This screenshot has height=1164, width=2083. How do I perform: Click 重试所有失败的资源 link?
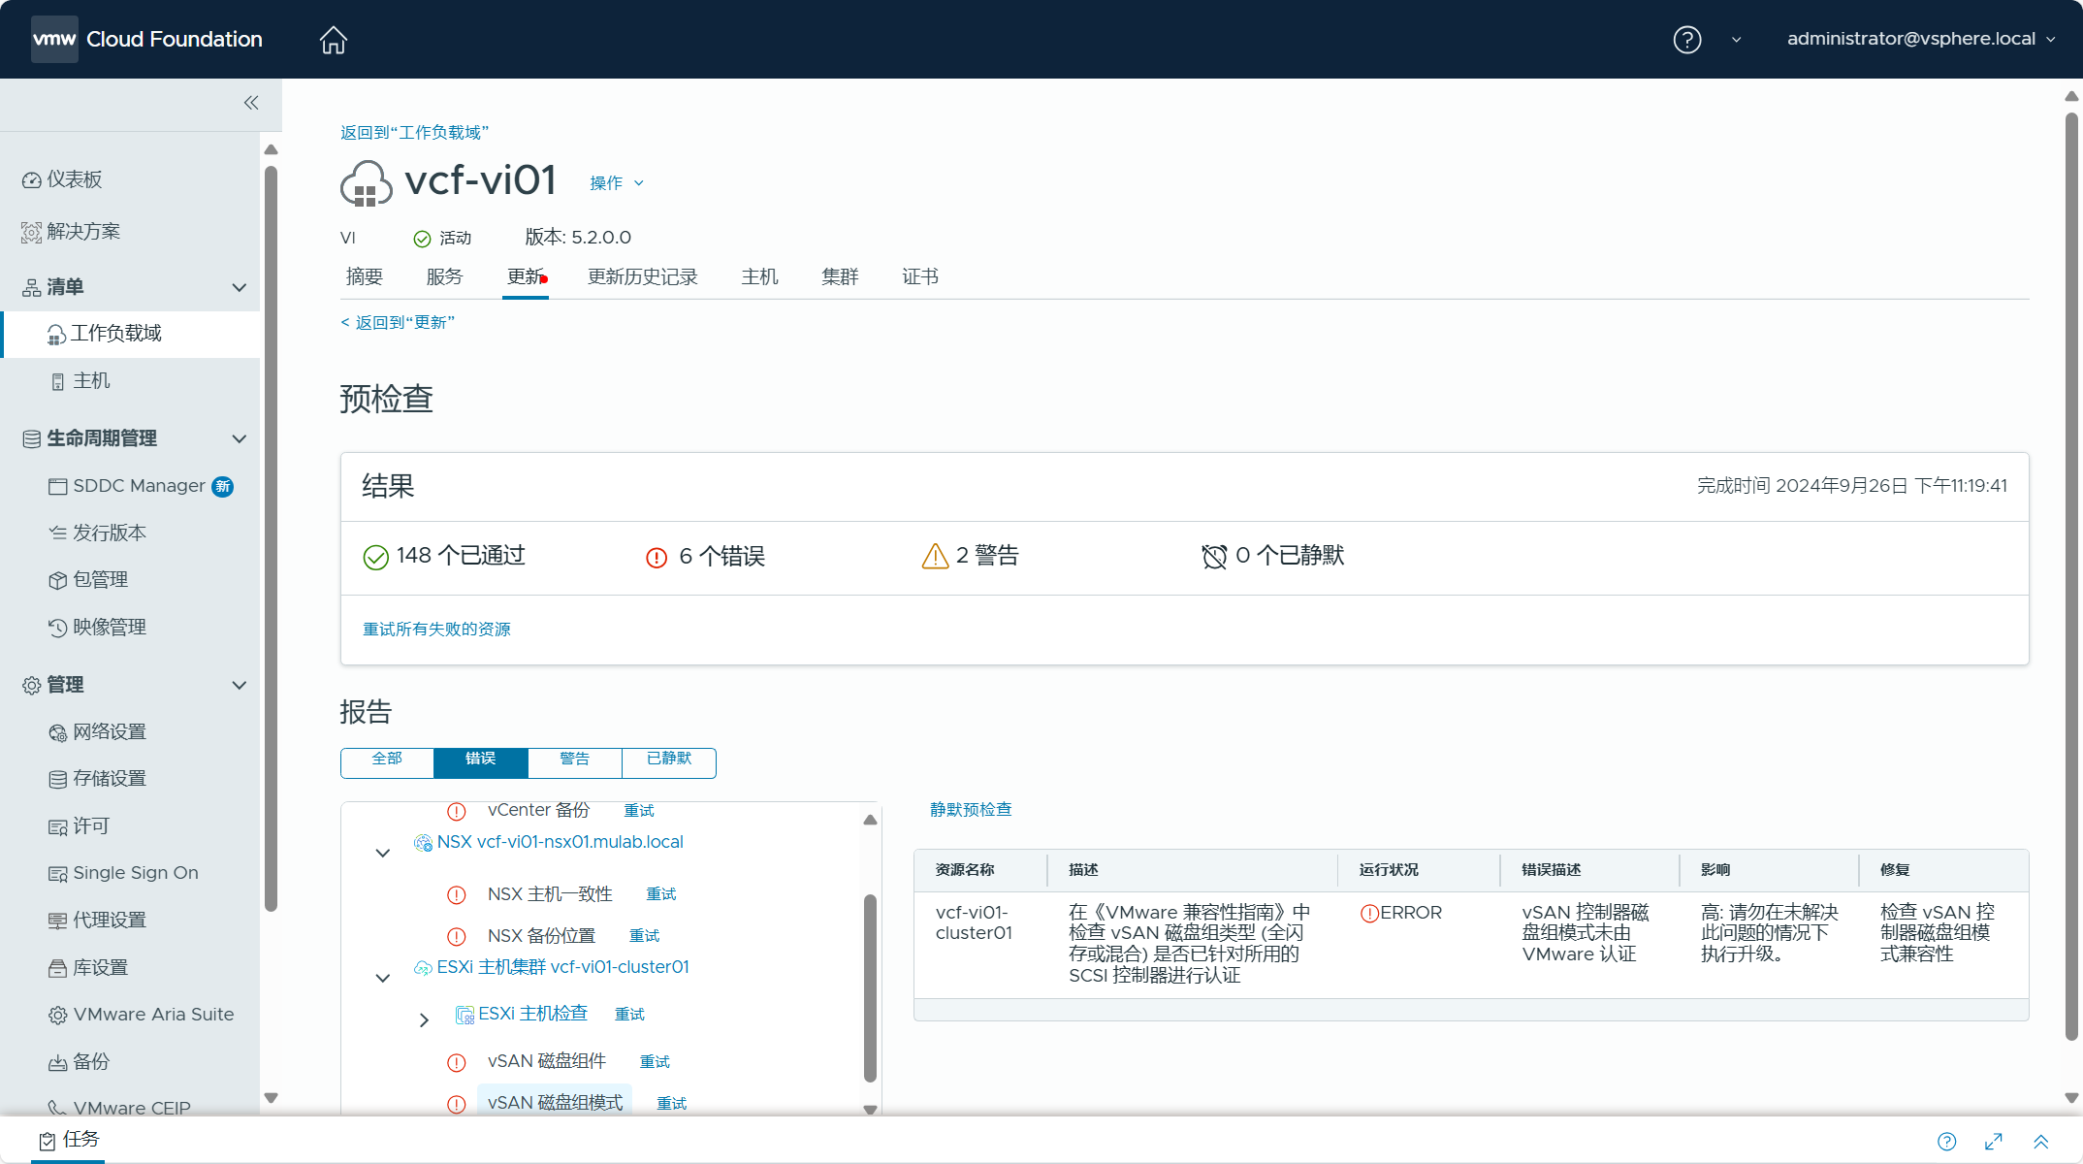436,630
